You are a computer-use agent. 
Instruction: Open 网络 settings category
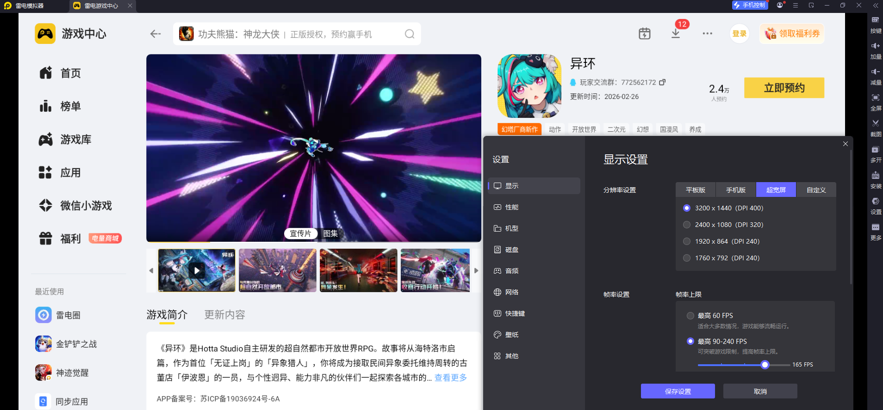pyautogui.click(x=534, y=292)
